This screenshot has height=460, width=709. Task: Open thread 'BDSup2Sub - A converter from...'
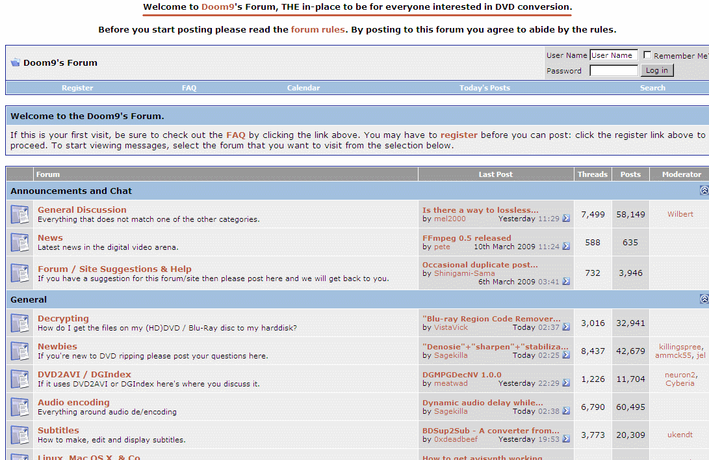[x=491, y=431]
